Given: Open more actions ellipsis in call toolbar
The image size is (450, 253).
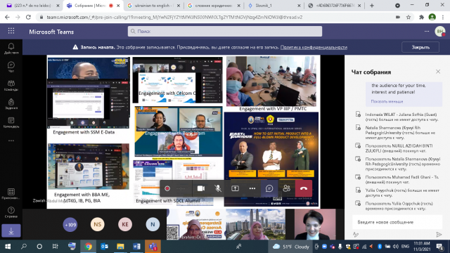Looking at the screenshot, I should pos(252,188).
